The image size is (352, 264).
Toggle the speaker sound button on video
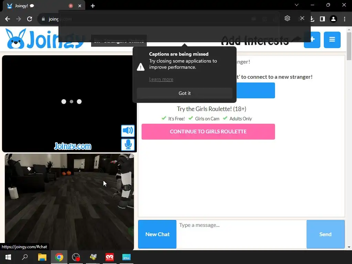pyautogui.click(x=128, y=131)
